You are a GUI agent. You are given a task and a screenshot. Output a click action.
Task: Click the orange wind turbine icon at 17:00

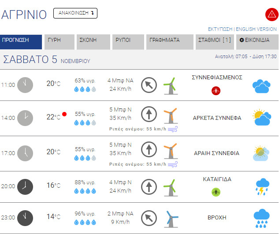[x=170, y=151]
